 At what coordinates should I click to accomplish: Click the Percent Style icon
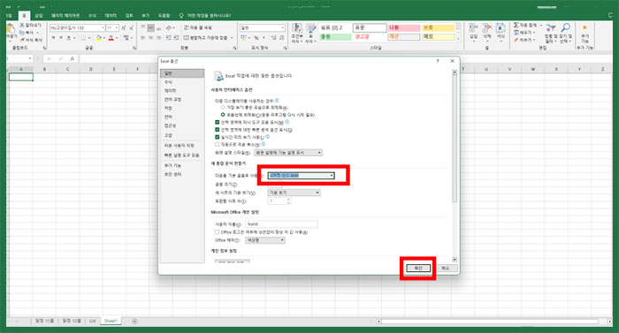coord(256,38)
